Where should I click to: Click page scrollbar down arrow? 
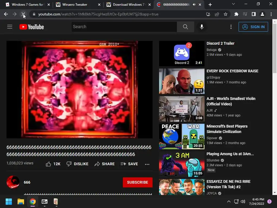pyautogui.click(x=275, y=193)
